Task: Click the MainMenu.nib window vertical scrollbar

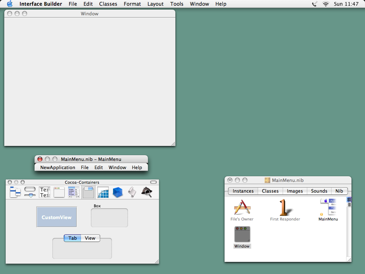Action: (349, 232)
